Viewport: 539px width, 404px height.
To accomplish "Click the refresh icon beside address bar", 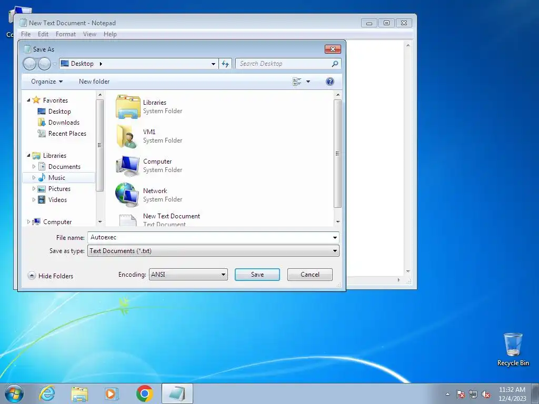I will tap(225, 64).
